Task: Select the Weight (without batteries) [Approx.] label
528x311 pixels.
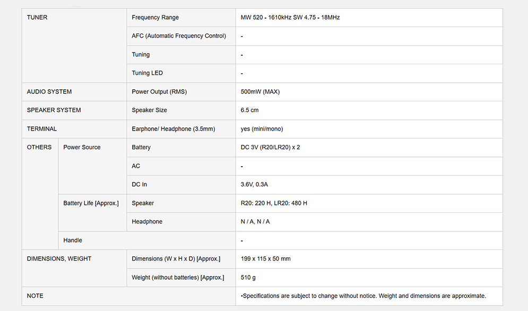Action: 178,278
